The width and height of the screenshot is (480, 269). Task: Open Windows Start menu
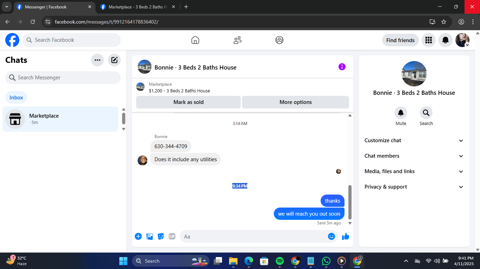click(x=123, y=261)
